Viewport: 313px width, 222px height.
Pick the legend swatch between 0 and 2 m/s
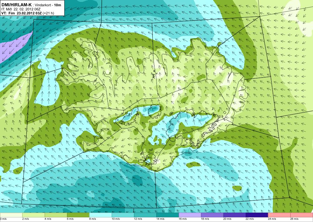tap(11, 215)
